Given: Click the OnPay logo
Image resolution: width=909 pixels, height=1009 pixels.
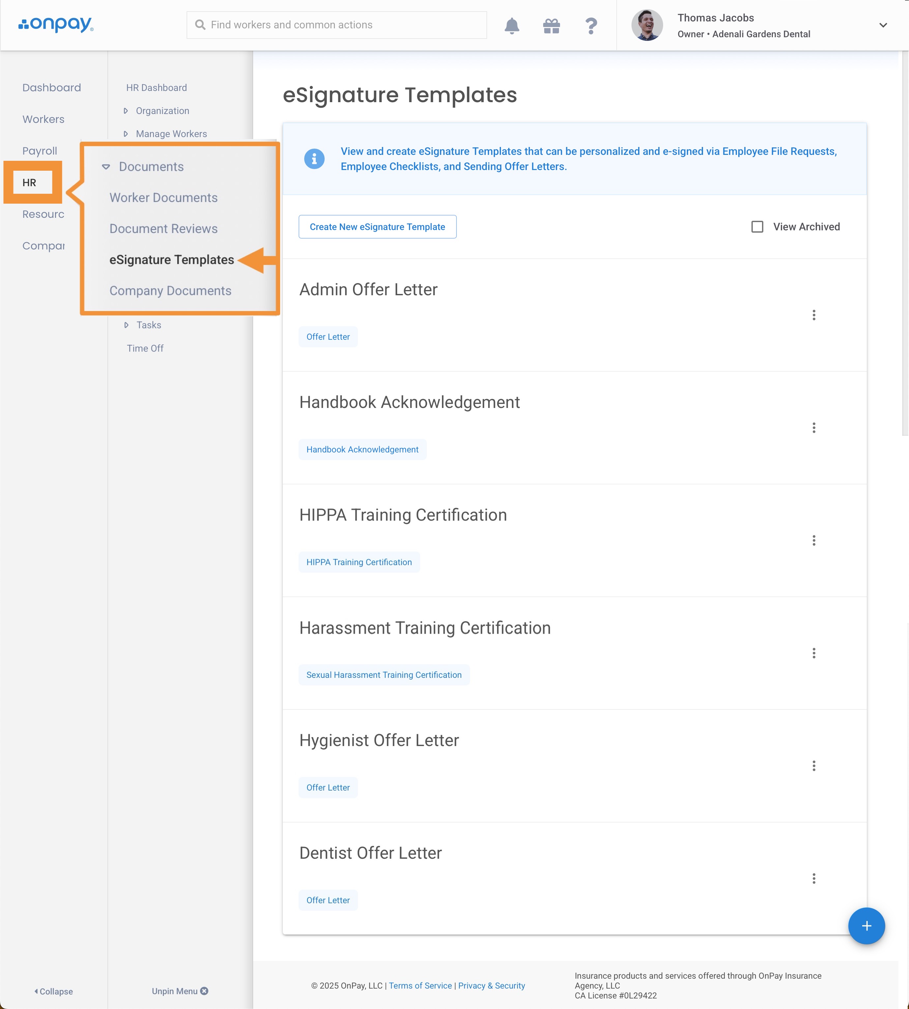Looking at the screenshot, I should tap(56, 24).
